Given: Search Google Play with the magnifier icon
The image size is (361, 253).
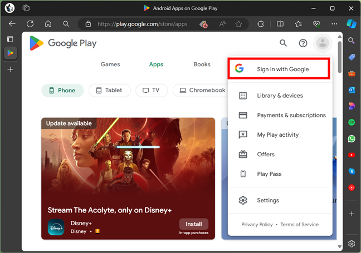Looking at the screenshot, I should (283, 43).
